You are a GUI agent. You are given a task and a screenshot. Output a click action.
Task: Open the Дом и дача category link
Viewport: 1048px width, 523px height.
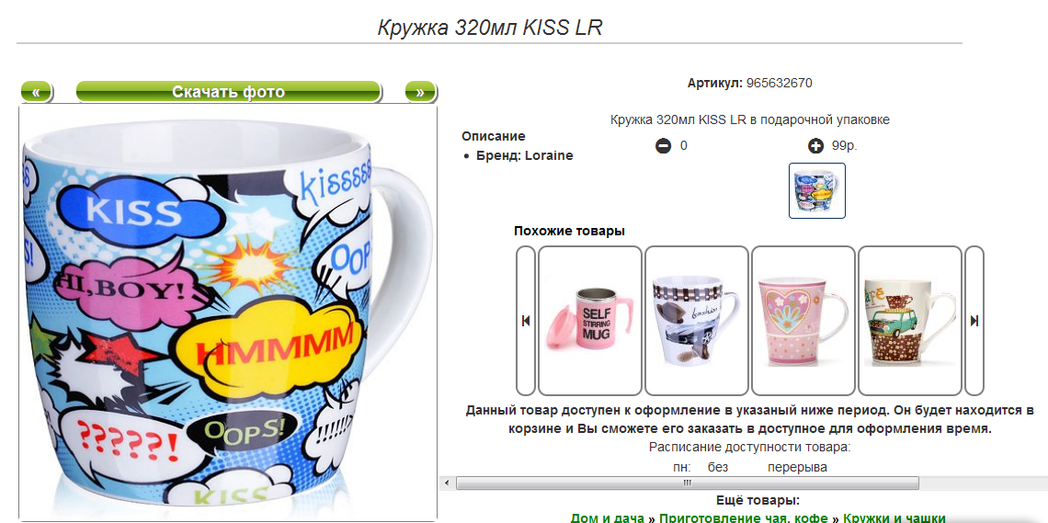607,517
